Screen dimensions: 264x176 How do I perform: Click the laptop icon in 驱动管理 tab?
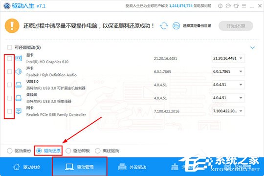pos(69,167)
